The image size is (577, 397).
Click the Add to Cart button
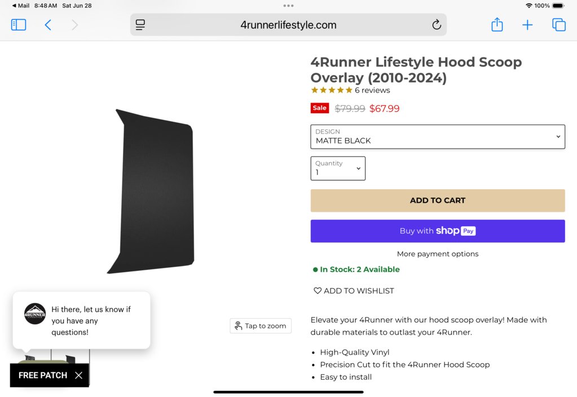[x=438, y=200]
